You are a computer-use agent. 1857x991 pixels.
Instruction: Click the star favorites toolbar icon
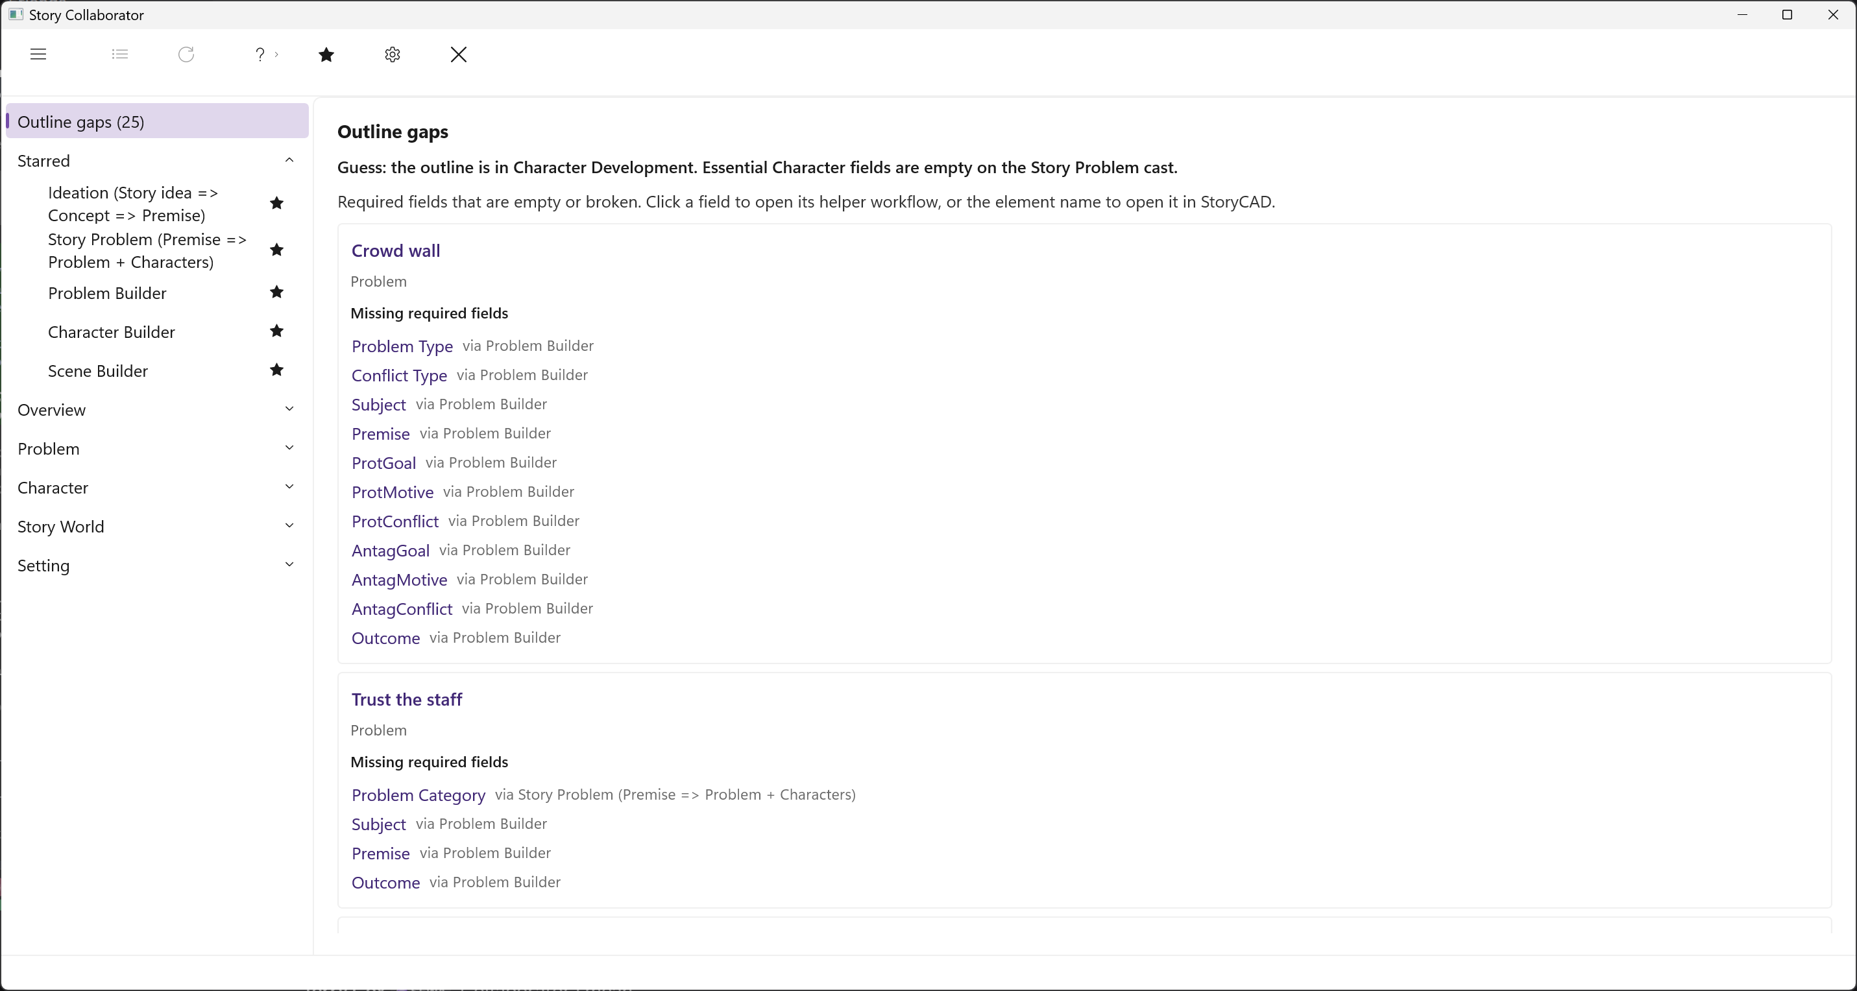pyautogui.click(x=326, y=54)
